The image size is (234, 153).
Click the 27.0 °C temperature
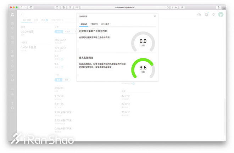[x=126, y=104]
